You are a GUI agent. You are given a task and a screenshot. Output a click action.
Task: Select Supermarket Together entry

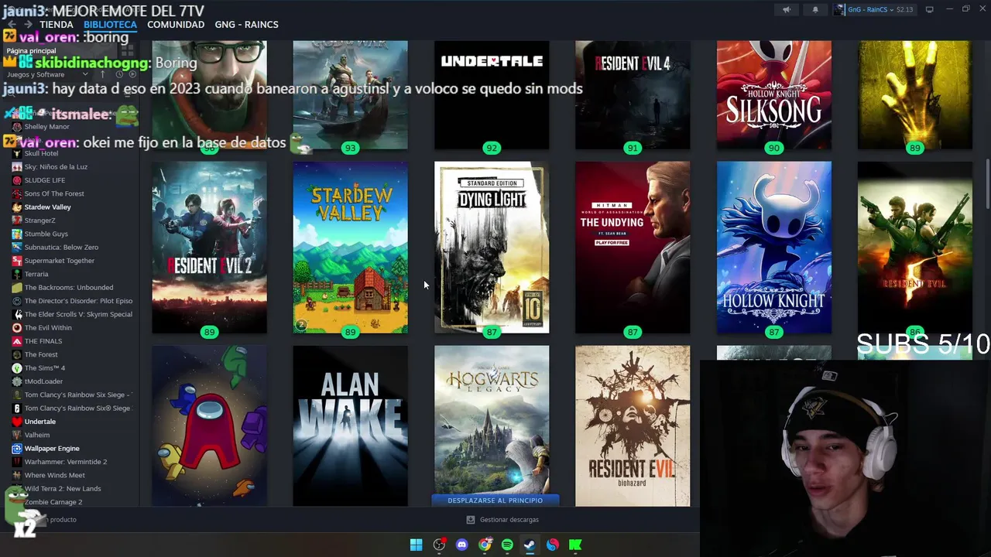point(59,261)
